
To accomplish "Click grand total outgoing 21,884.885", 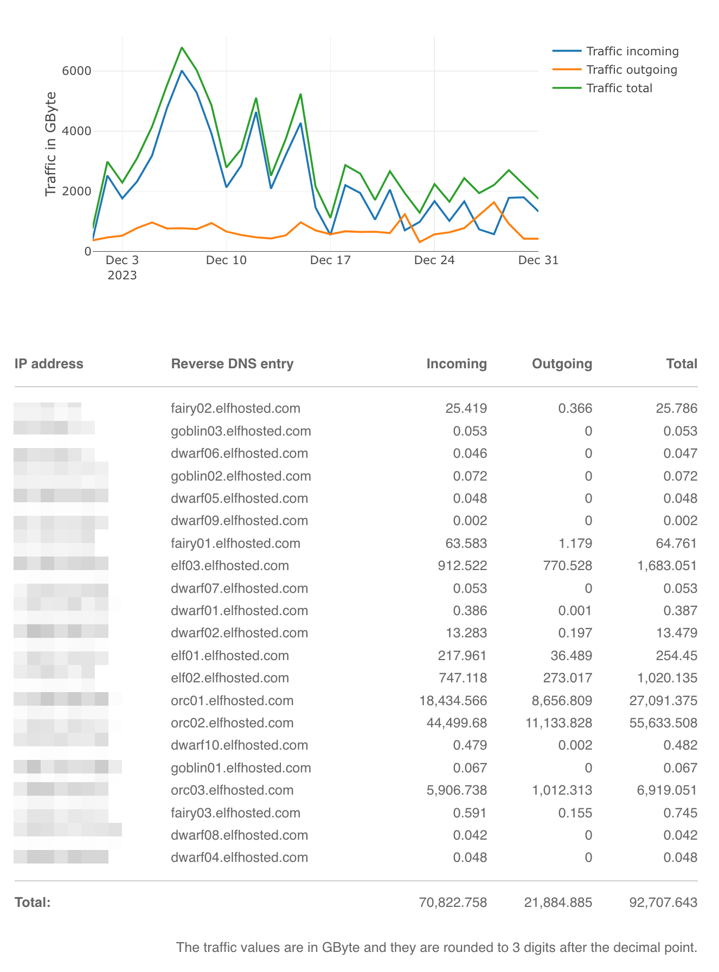I will (558, 903).
